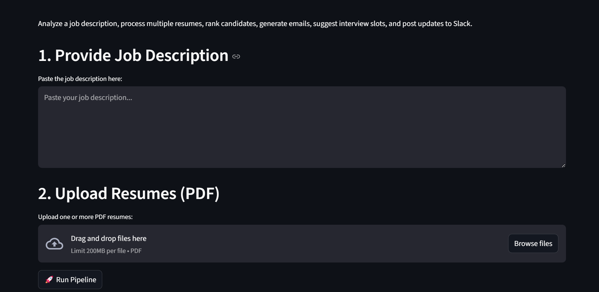The height and width of the screenshot is (292, 599).
Task: Grab the text area resize handle
Action: coord(563,165)
